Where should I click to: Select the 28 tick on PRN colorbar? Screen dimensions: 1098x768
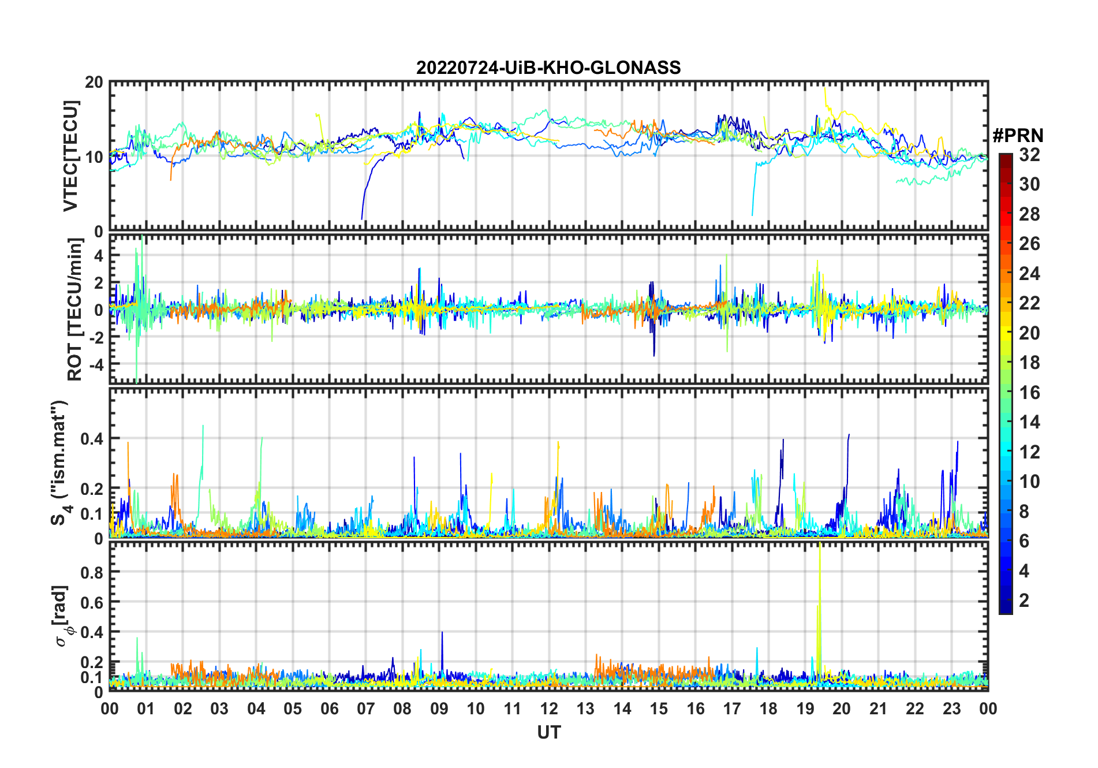pyautogui.click(x=1029, y=214)
